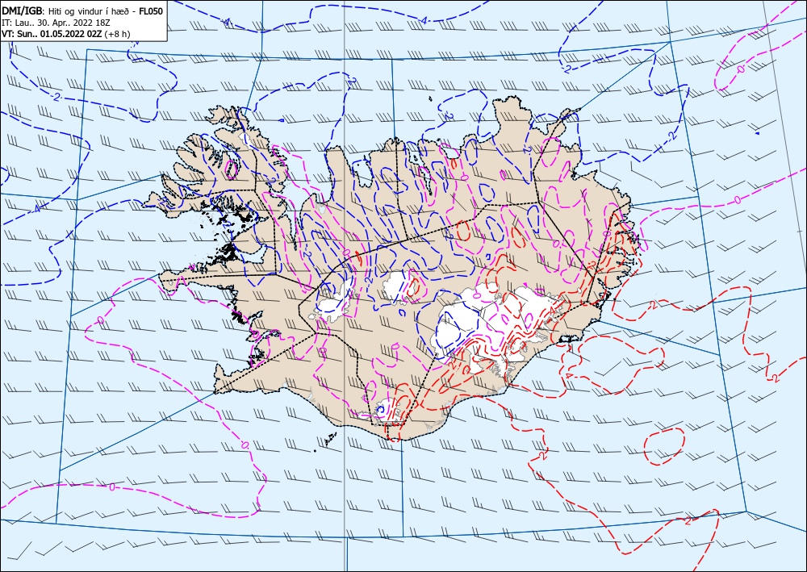Click the "FL050" flight level label
Viewport: 807px width, 572px height.
(x=152, y=11)
